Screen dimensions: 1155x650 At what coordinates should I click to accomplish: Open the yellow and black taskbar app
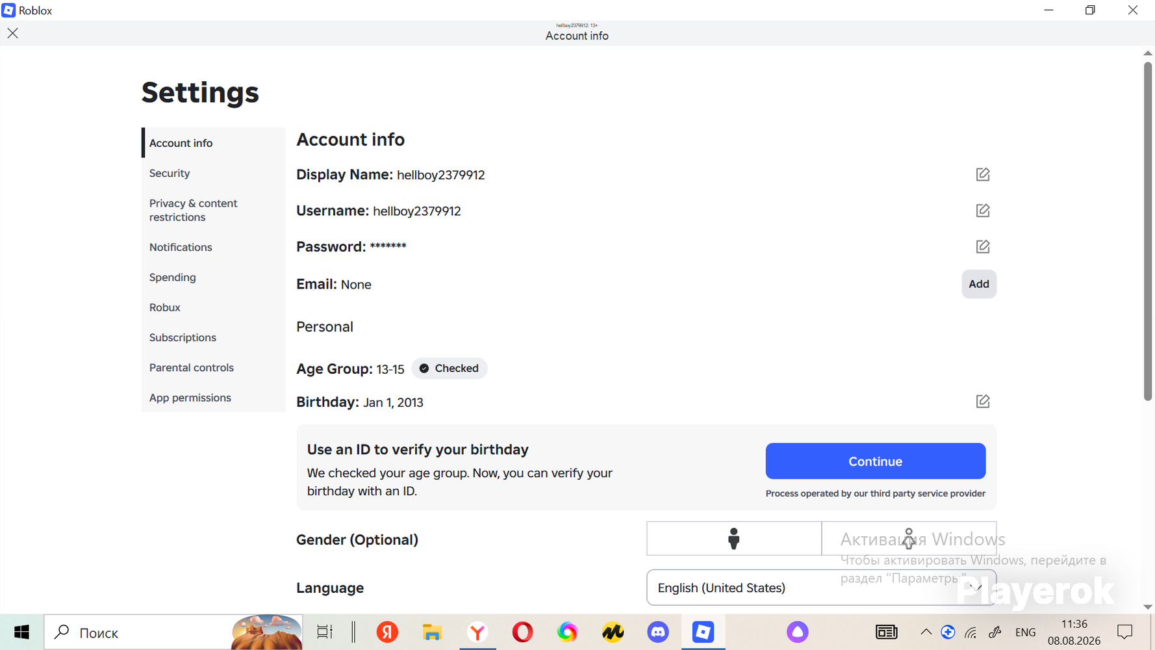613,632
